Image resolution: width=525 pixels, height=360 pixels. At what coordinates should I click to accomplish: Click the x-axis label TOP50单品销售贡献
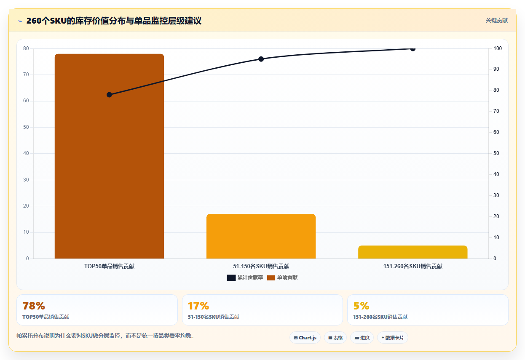[109, 266]
